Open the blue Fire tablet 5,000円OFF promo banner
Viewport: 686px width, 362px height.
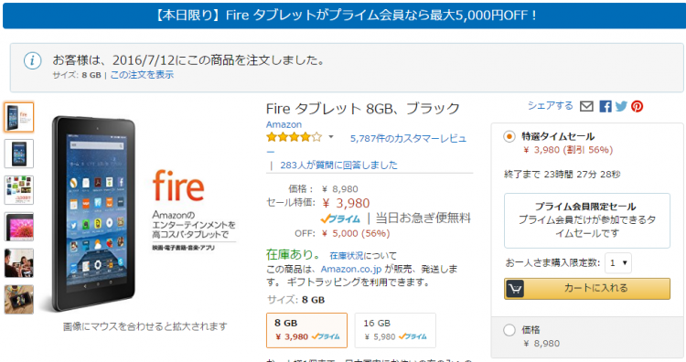[344, 16]
